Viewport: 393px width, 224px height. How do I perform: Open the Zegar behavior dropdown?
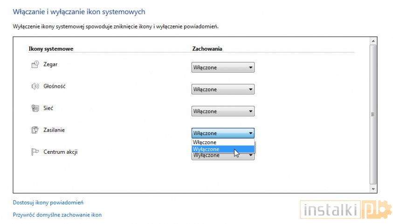223,68
